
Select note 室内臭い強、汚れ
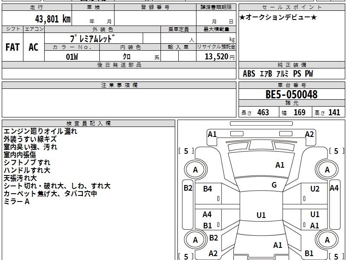tap(30, 147)
